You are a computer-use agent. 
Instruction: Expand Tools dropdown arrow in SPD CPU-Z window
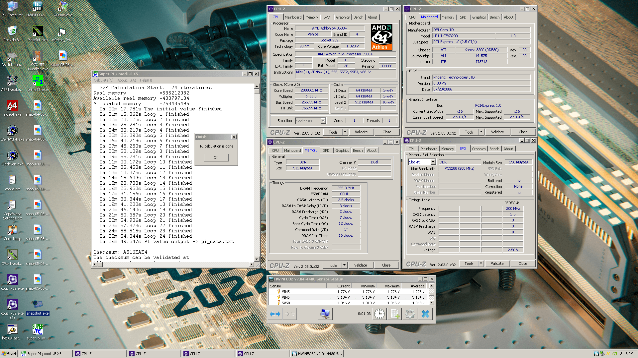pyautogui.click(x=481, y=264)
